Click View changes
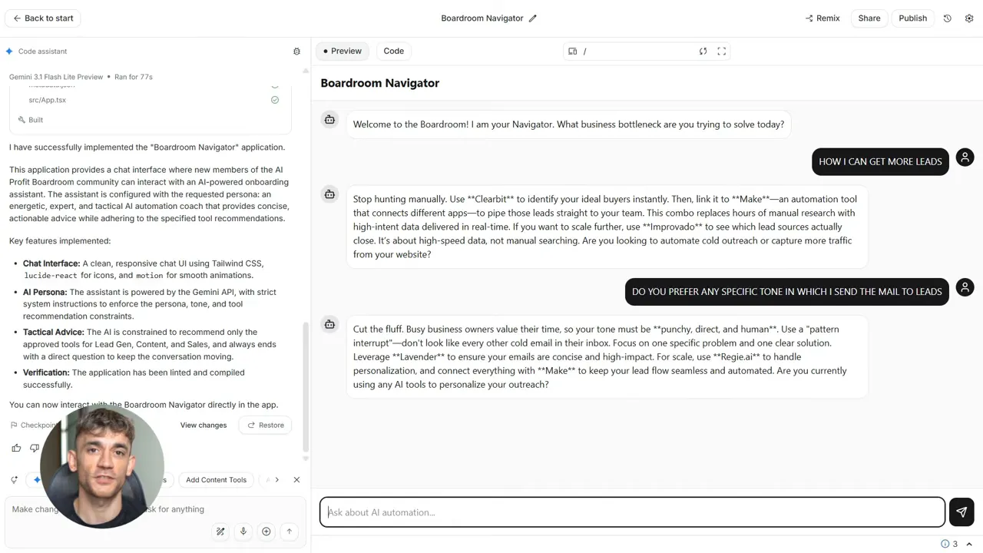Image resolution: width=983 pixels, height=553 pixels. [204, 426]
